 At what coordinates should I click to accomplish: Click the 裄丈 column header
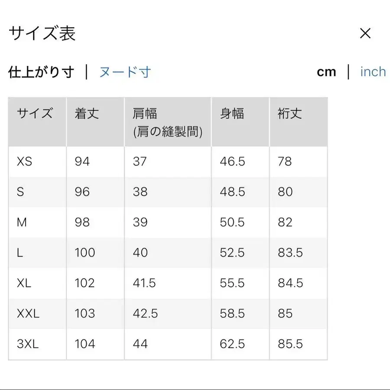click(x=288, y=114)
